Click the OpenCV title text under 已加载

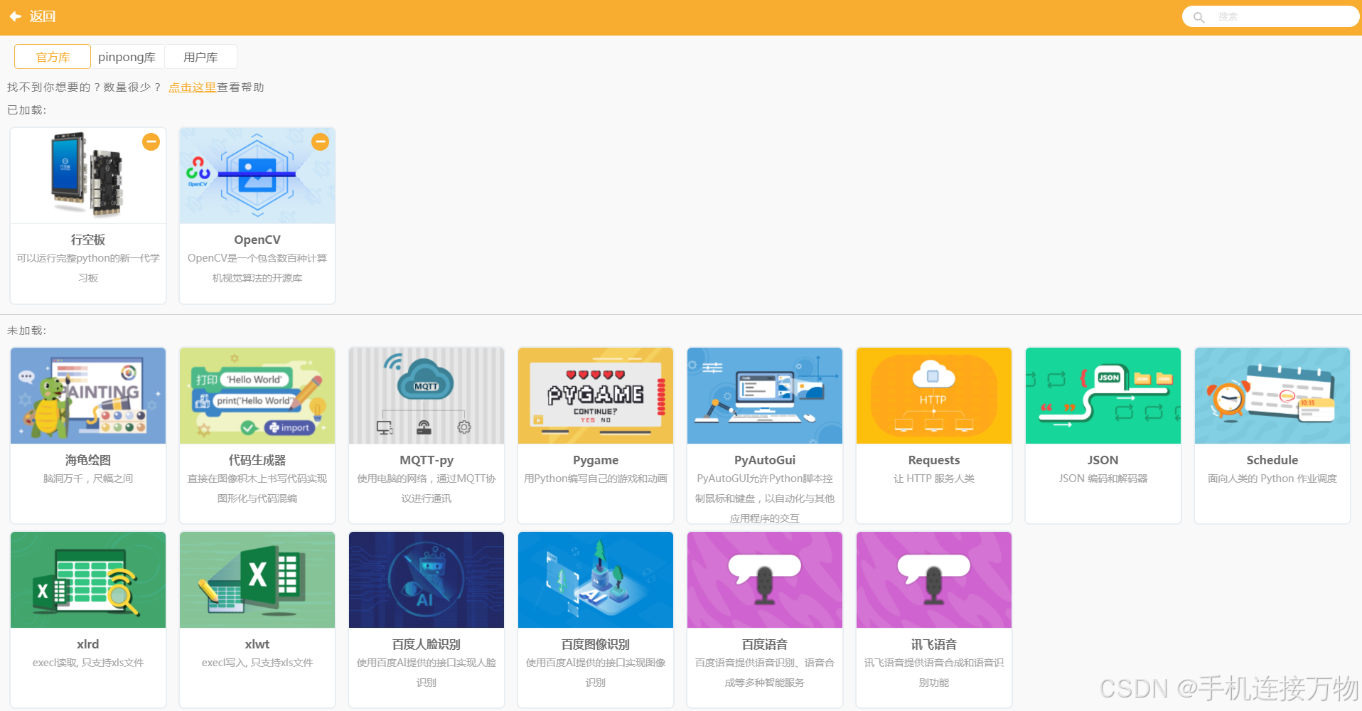(257, 240)
